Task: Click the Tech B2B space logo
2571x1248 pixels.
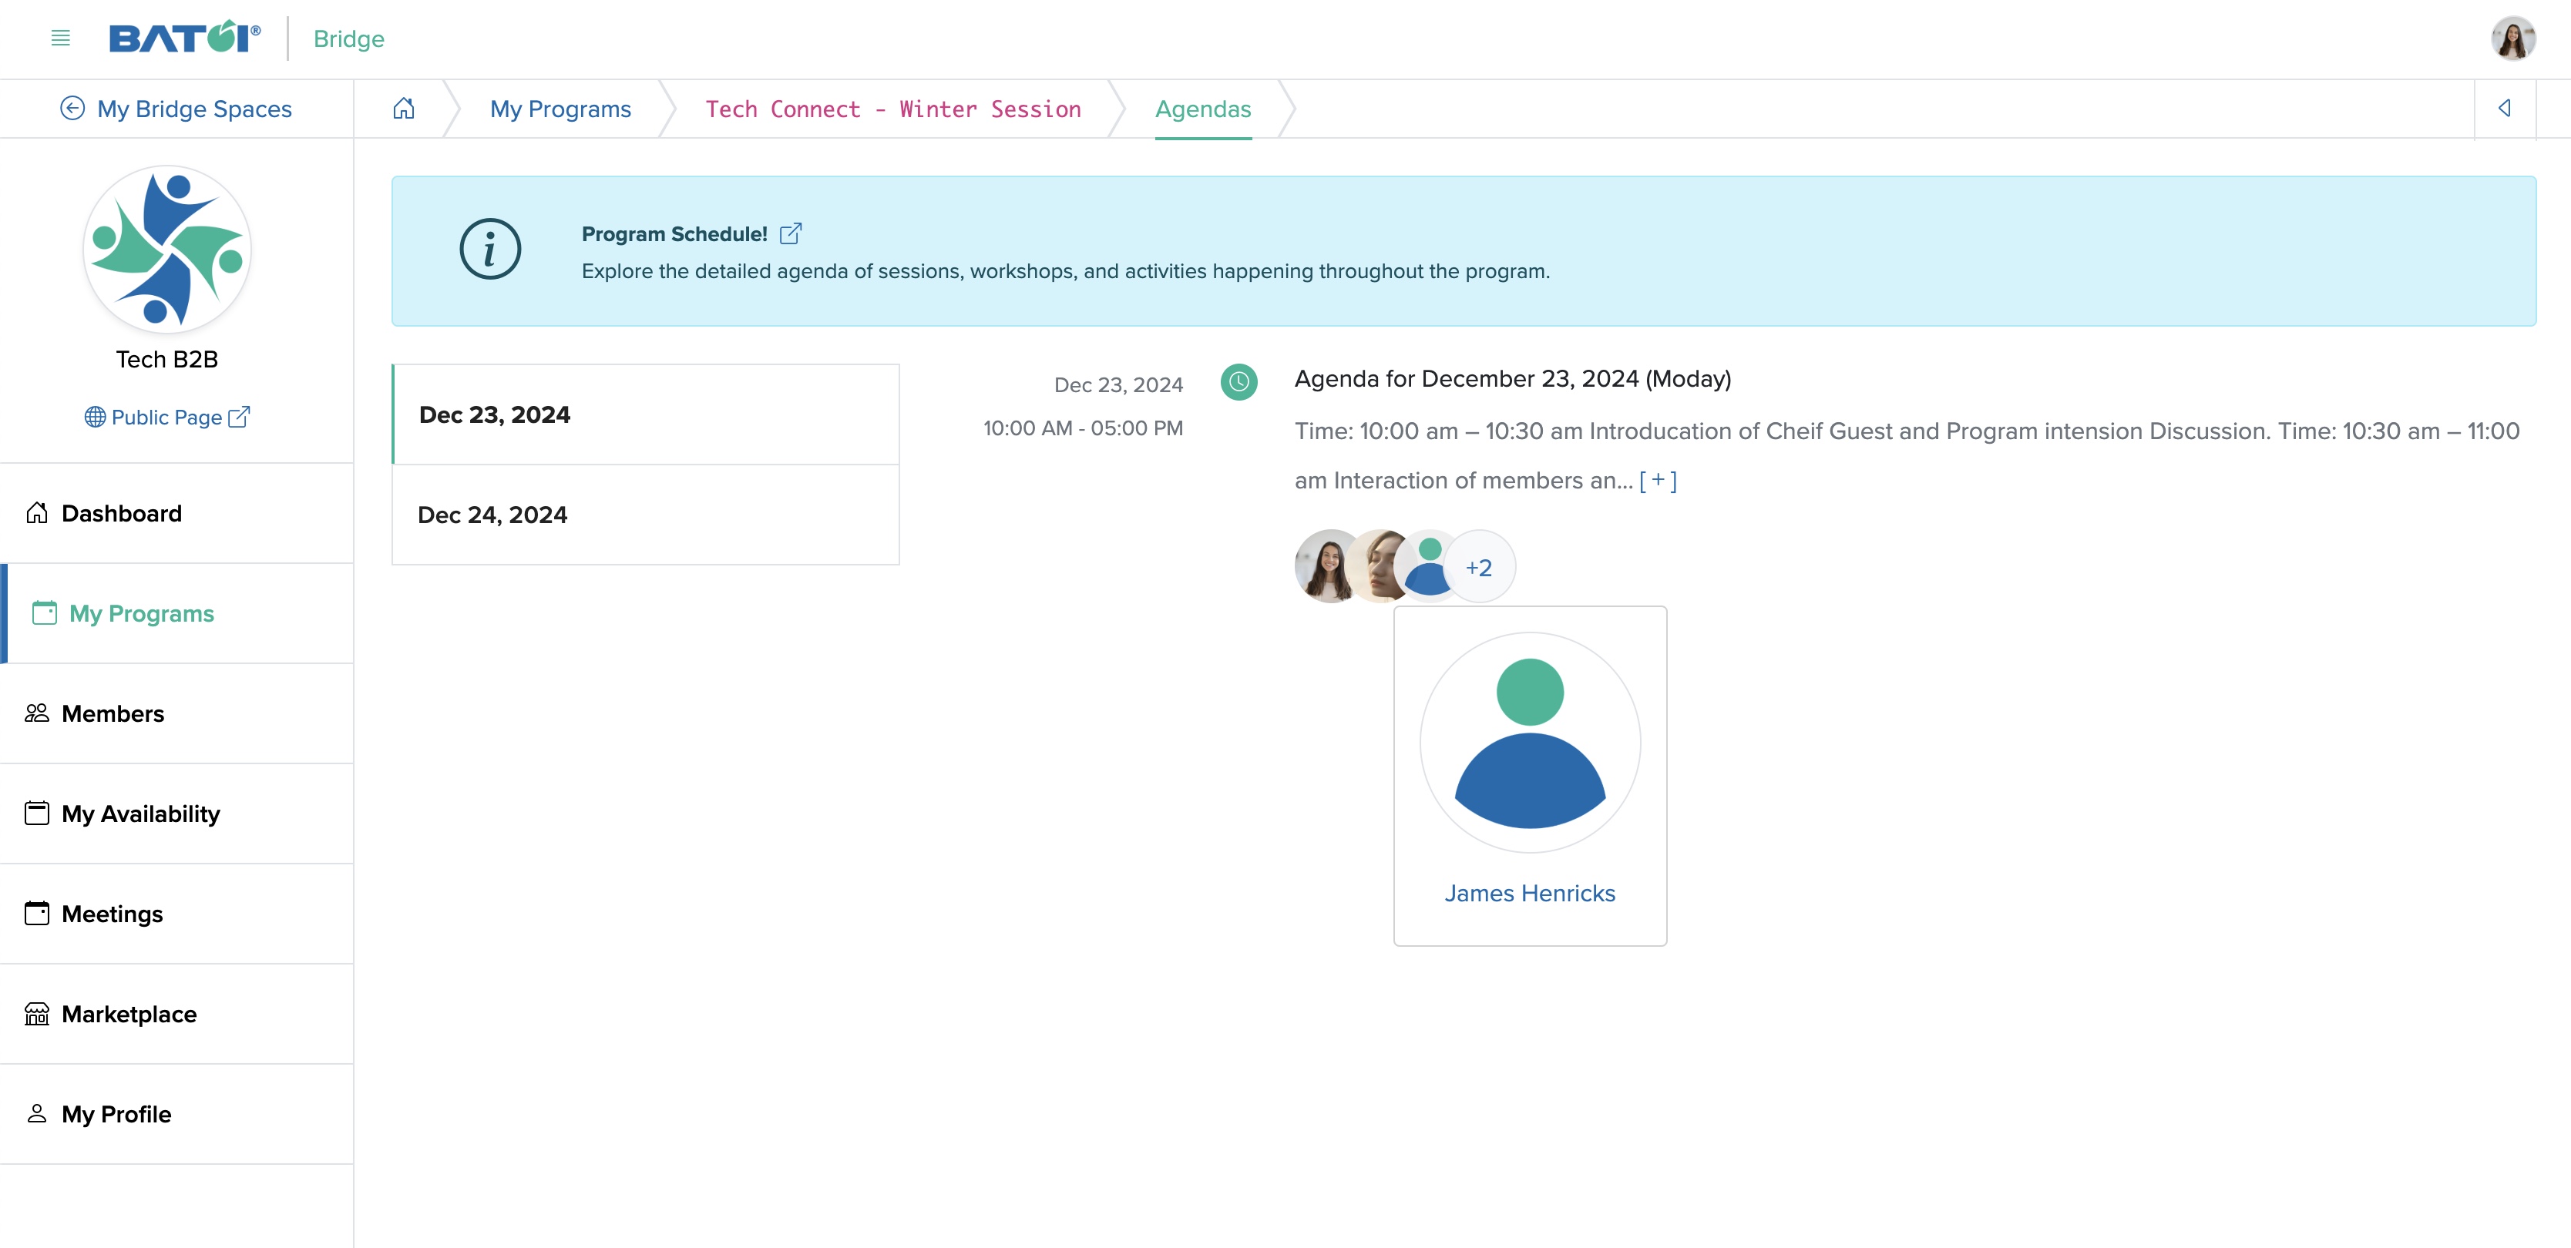Action: tap(166, 250)
